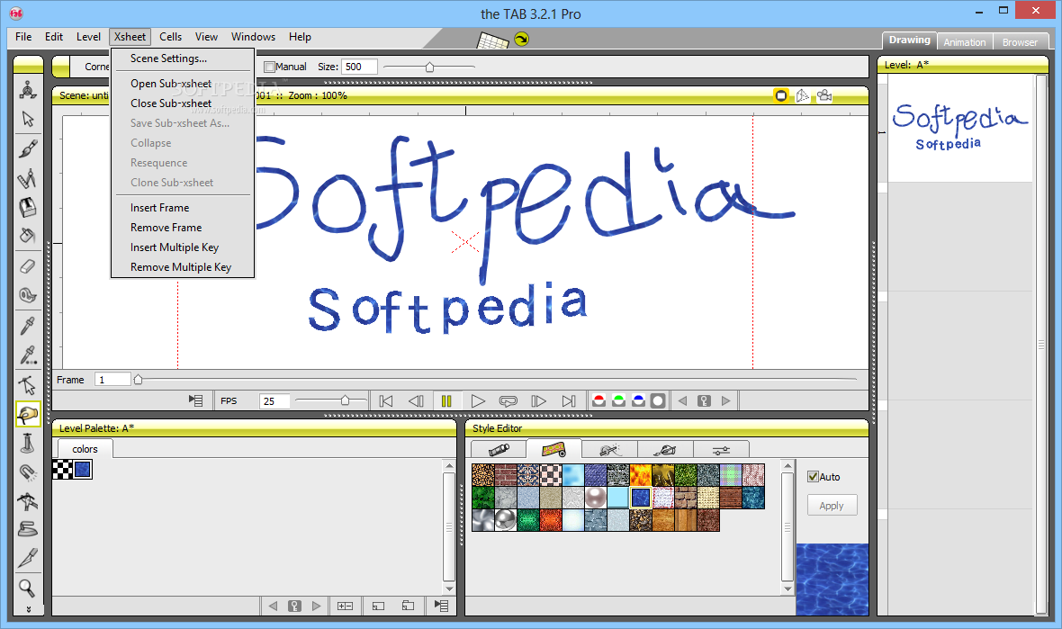The image size is (1062, 629).
Task: Open the Style Editor plain color tab
Action: (x=498, y=450)
